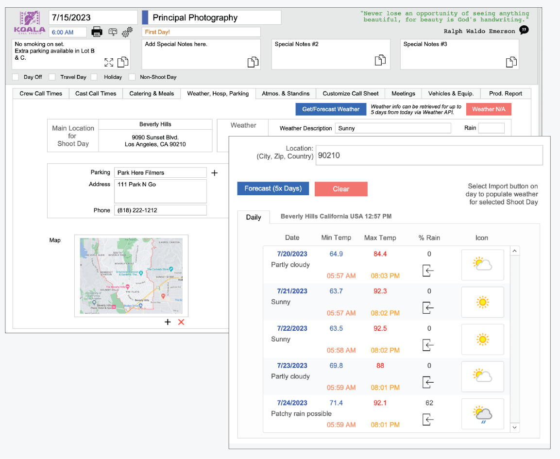This screenshot has height=459, width=560.
Task: Click the printer icon
Action: coord(97,32)
